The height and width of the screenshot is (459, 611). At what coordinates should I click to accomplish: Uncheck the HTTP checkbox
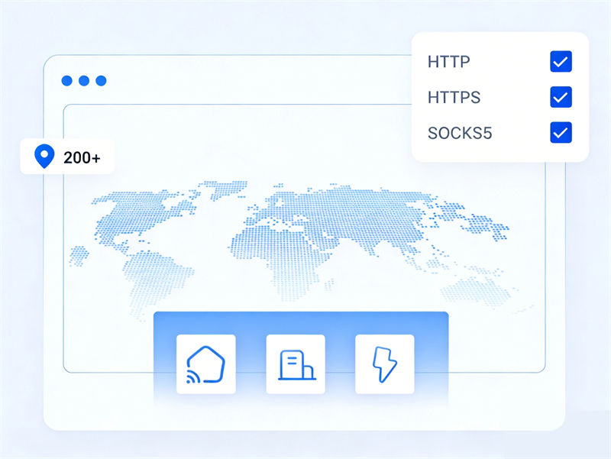[561, 62]
